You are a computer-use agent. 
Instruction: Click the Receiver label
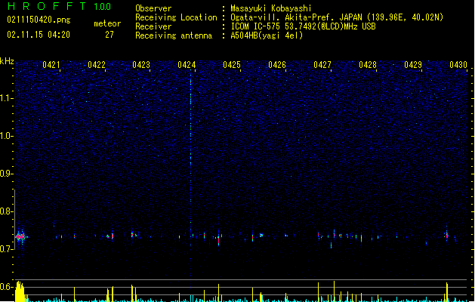point(153,26)
